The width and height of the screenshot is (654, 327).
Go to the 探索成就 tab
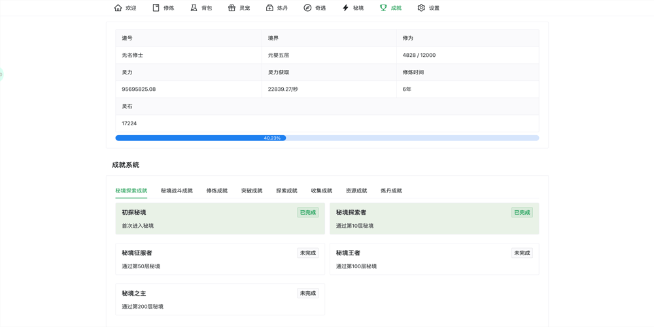[286, 191]
